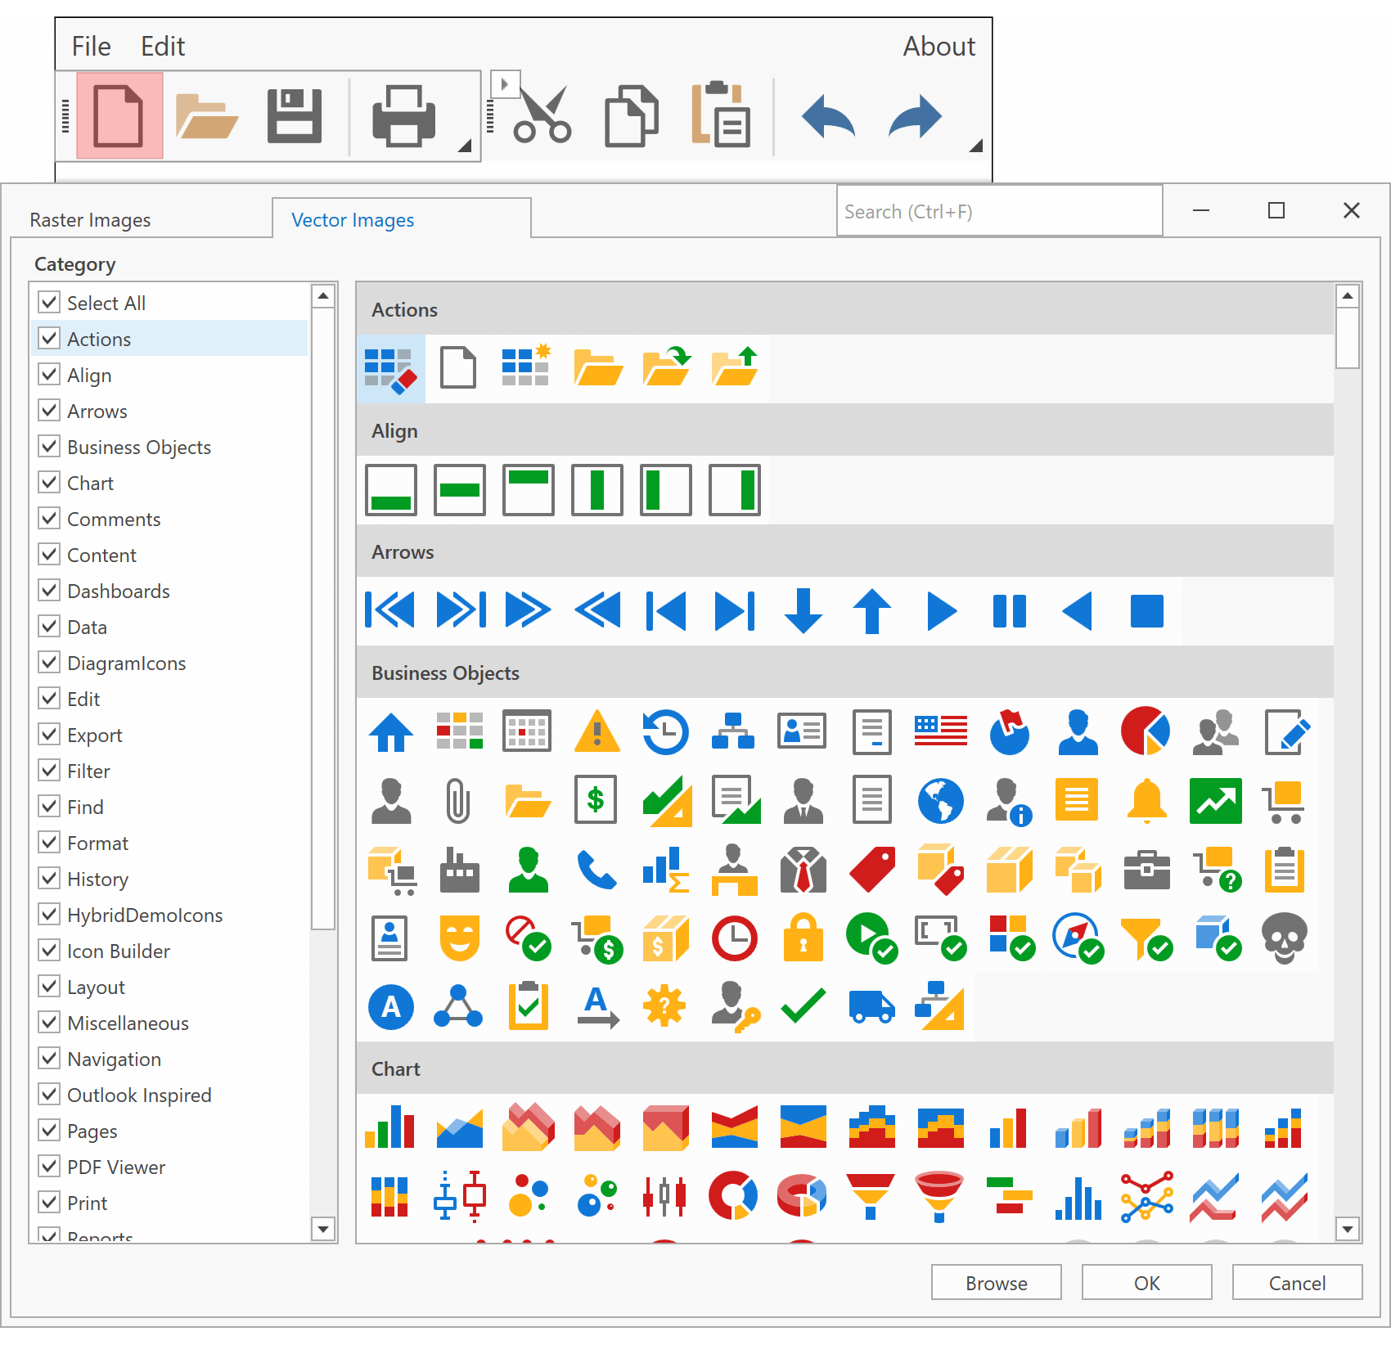Click the Paste clipboard toolbar icon
Screen dimensions: 1391x1345
720,117
